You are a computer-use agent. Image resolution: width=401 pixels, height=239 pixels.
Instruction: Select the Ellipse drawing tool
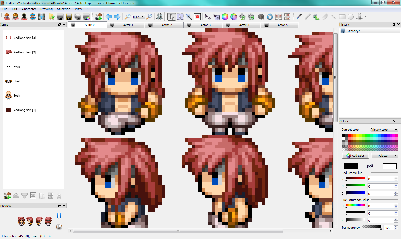pyautogui.click(x=351, y=17)
